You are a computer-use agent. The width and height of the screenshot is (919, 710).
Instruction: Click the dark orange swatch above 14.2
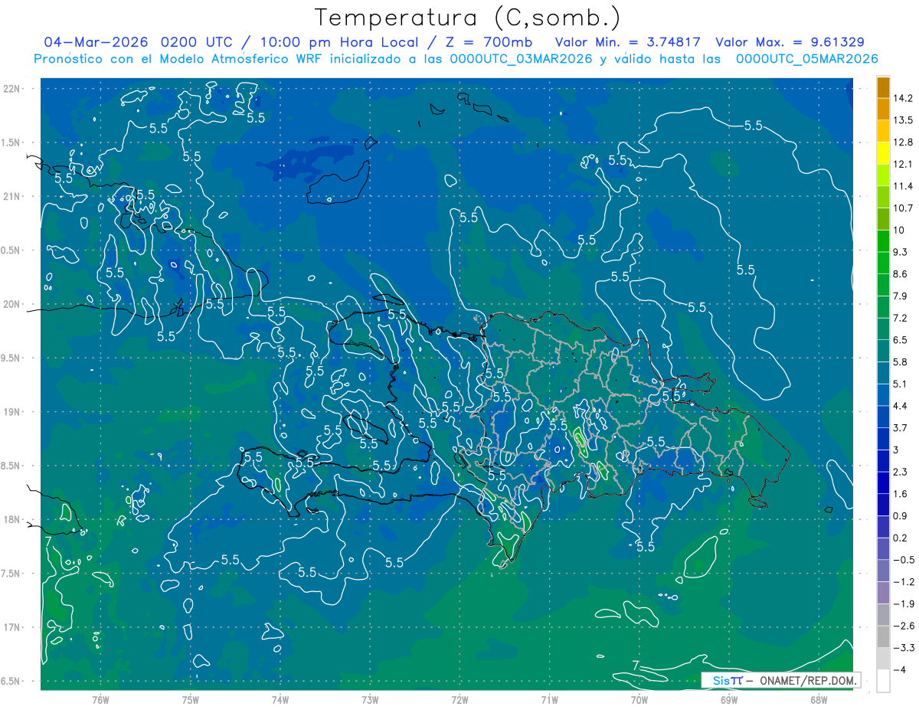[883, 87]
